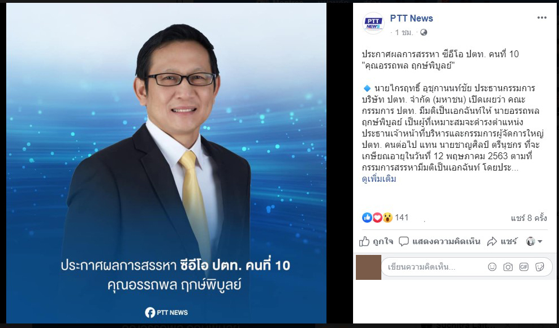Open the 1 ชม. post timestamp
This screenshot has height=328, width=559.
coord(403,32)
